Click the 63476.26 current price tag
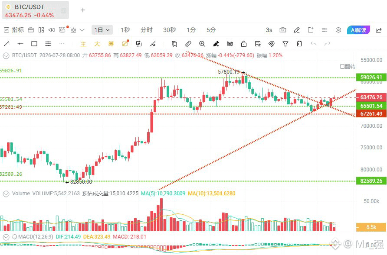Viewport: 387px width, 255px height. [371, 97]
